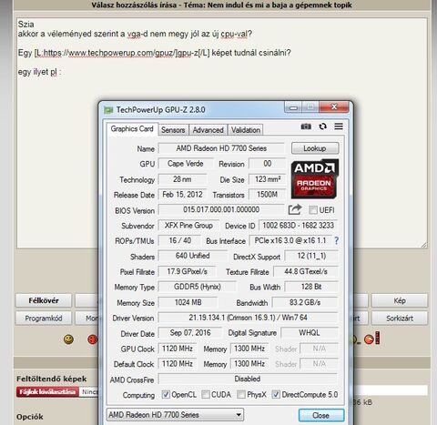Click the Bus Interface question mark
437x425 pixels.
coord(336,240)
